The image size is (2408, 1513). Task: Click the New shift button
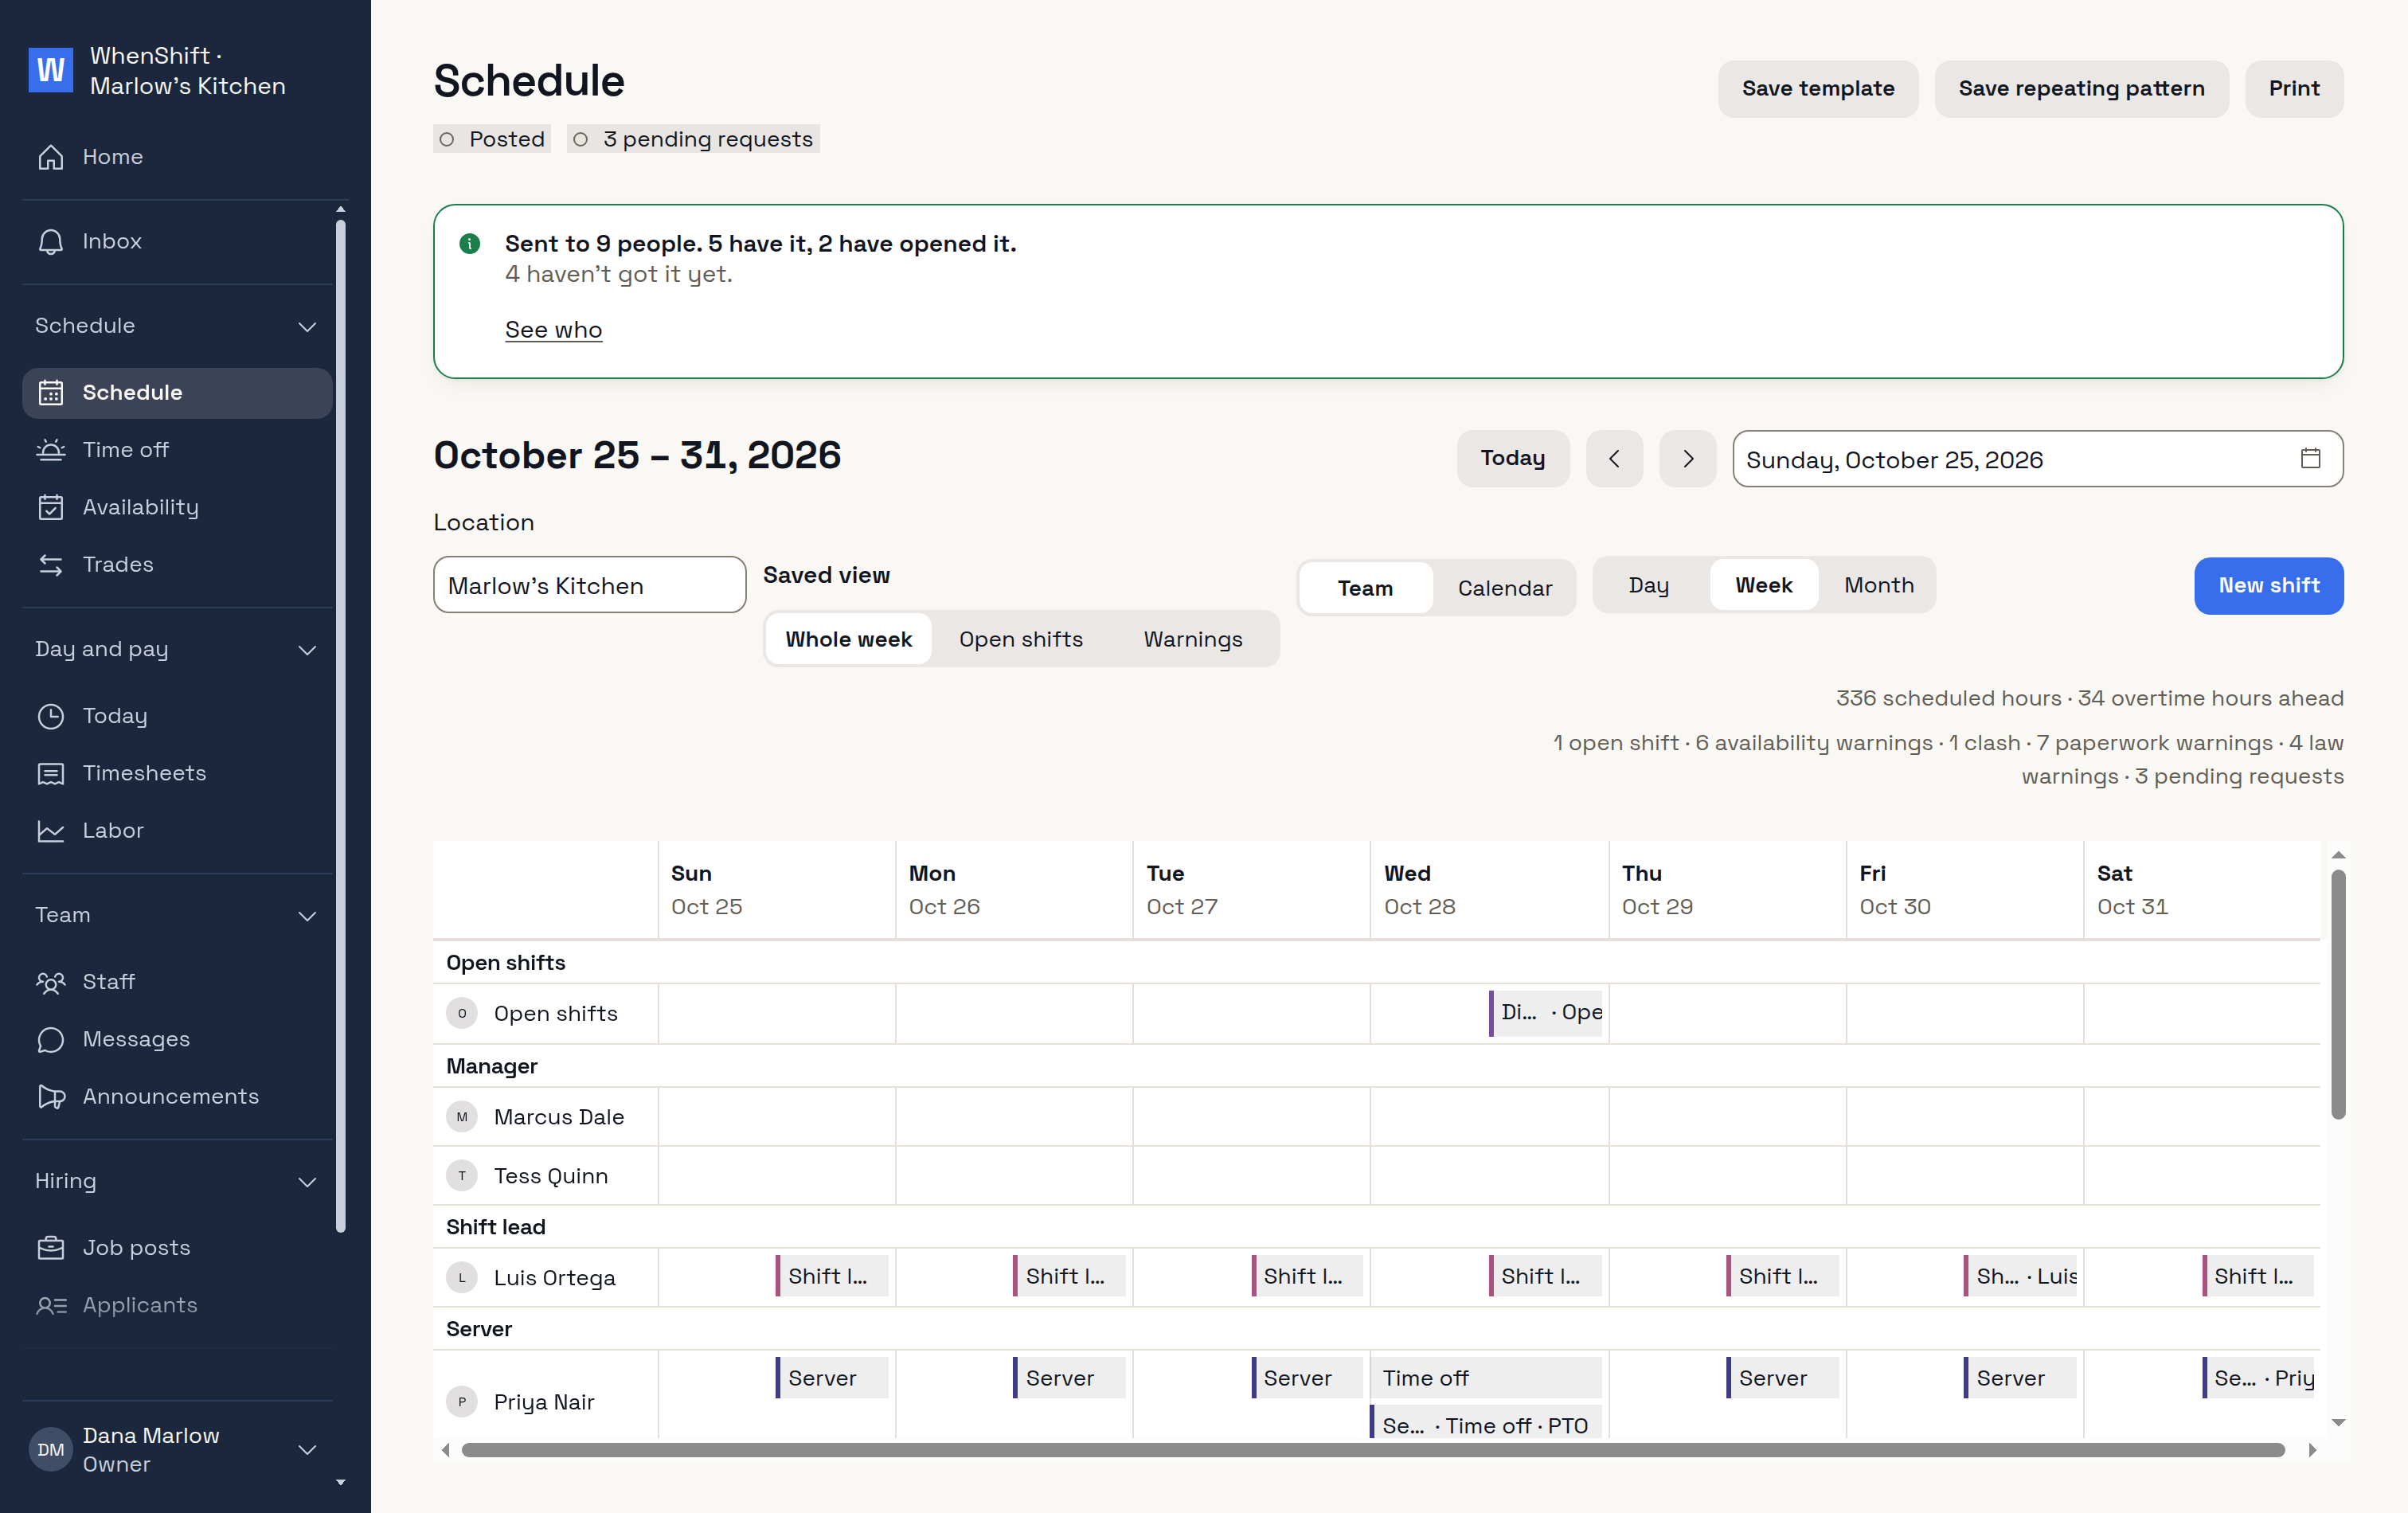point(2268,586)
